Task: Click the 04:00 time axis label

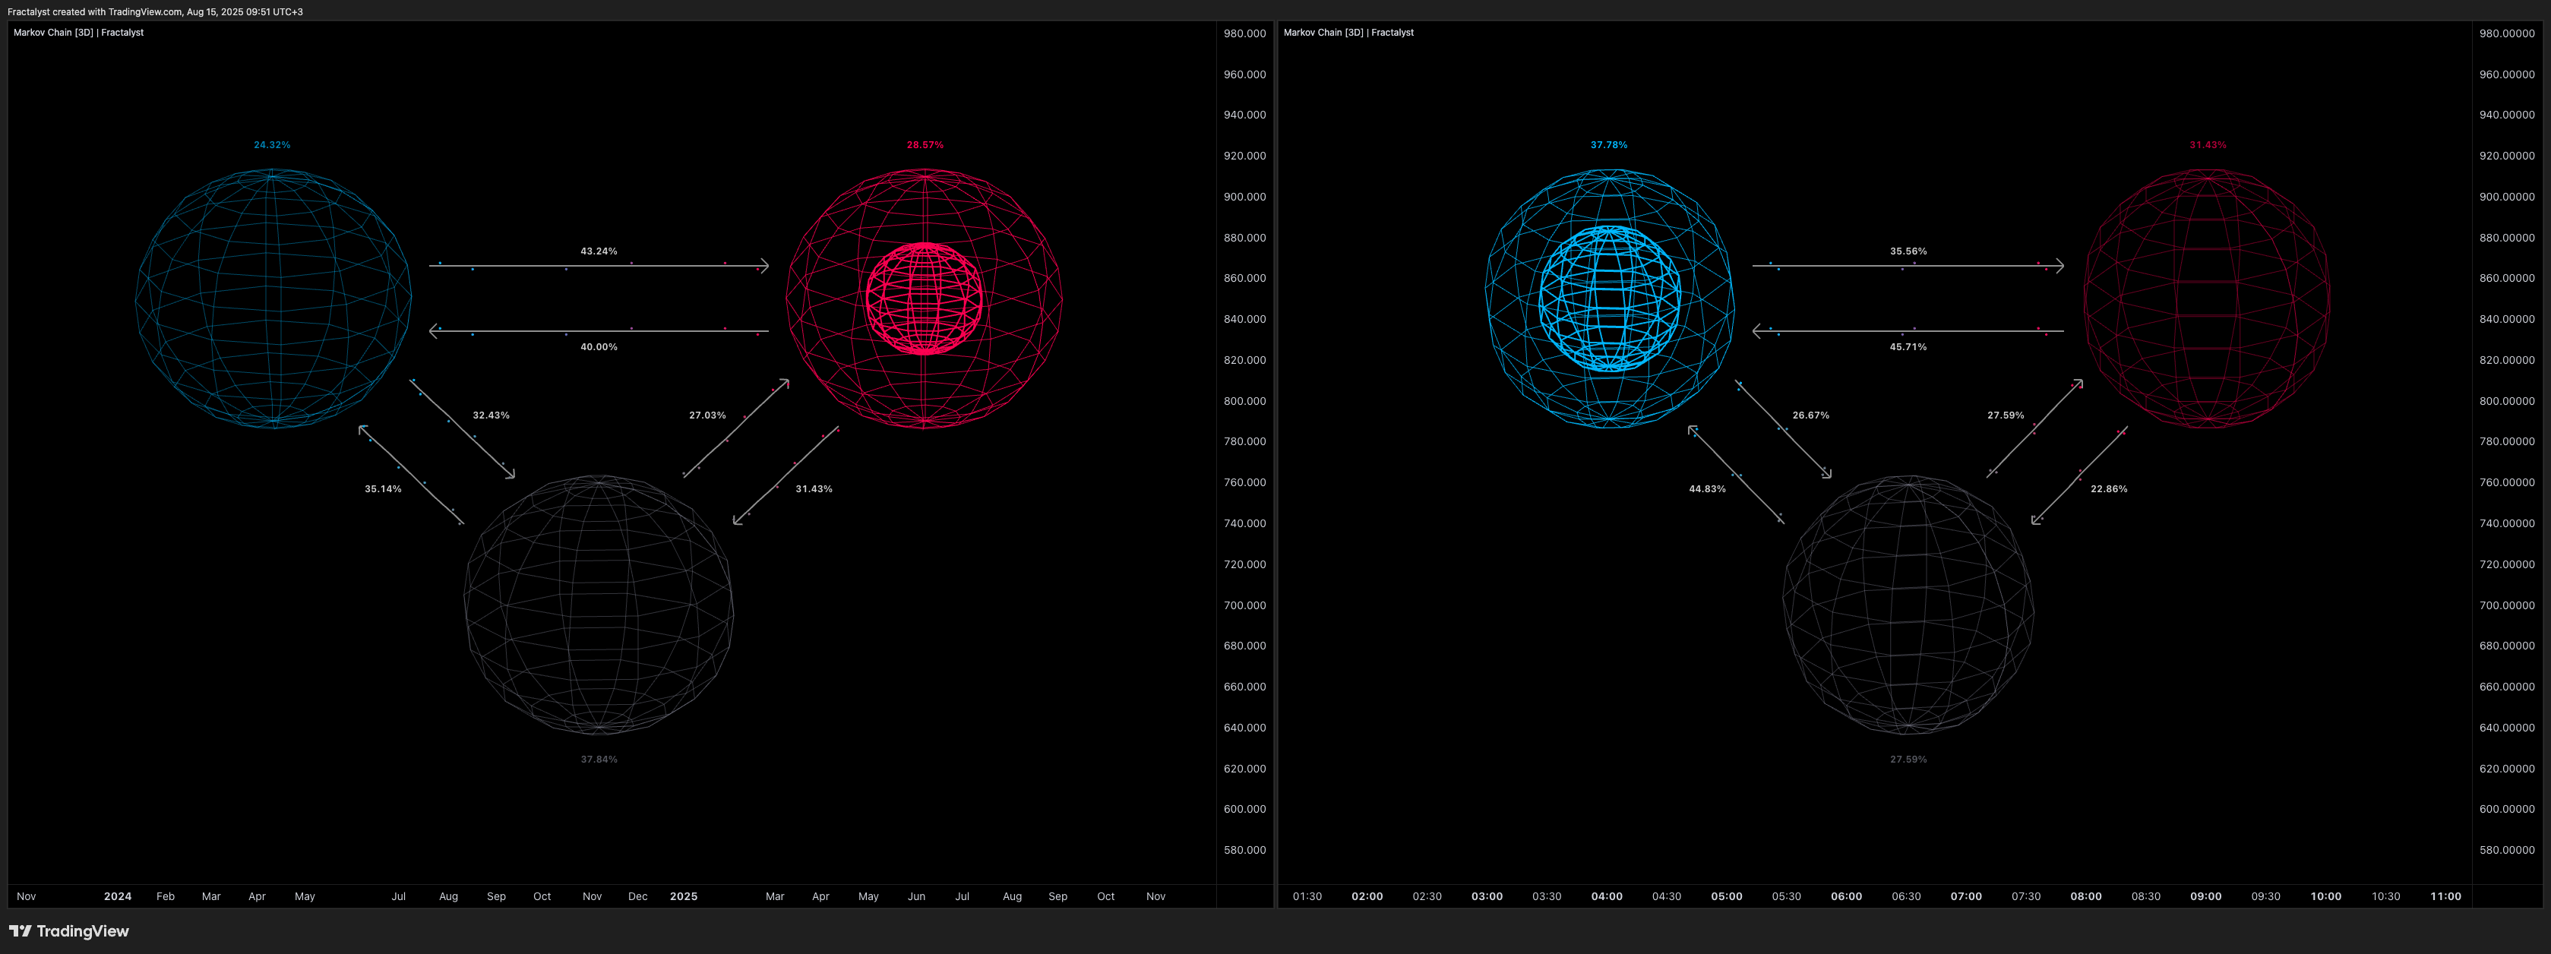Action: (1607, 896)
